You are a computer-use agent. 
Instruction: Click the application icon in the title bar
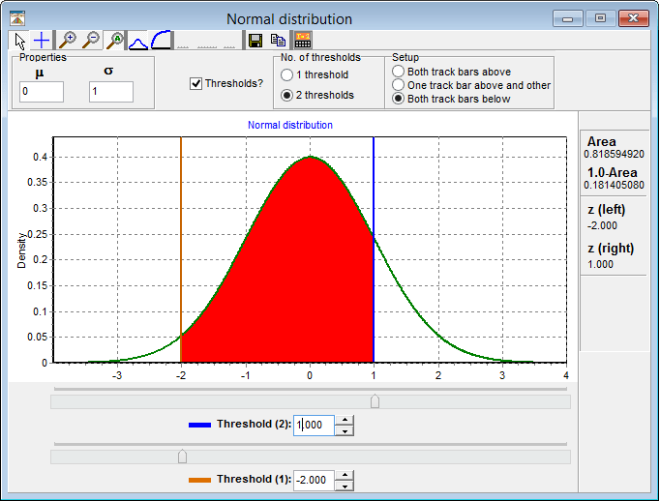[17, 18]
